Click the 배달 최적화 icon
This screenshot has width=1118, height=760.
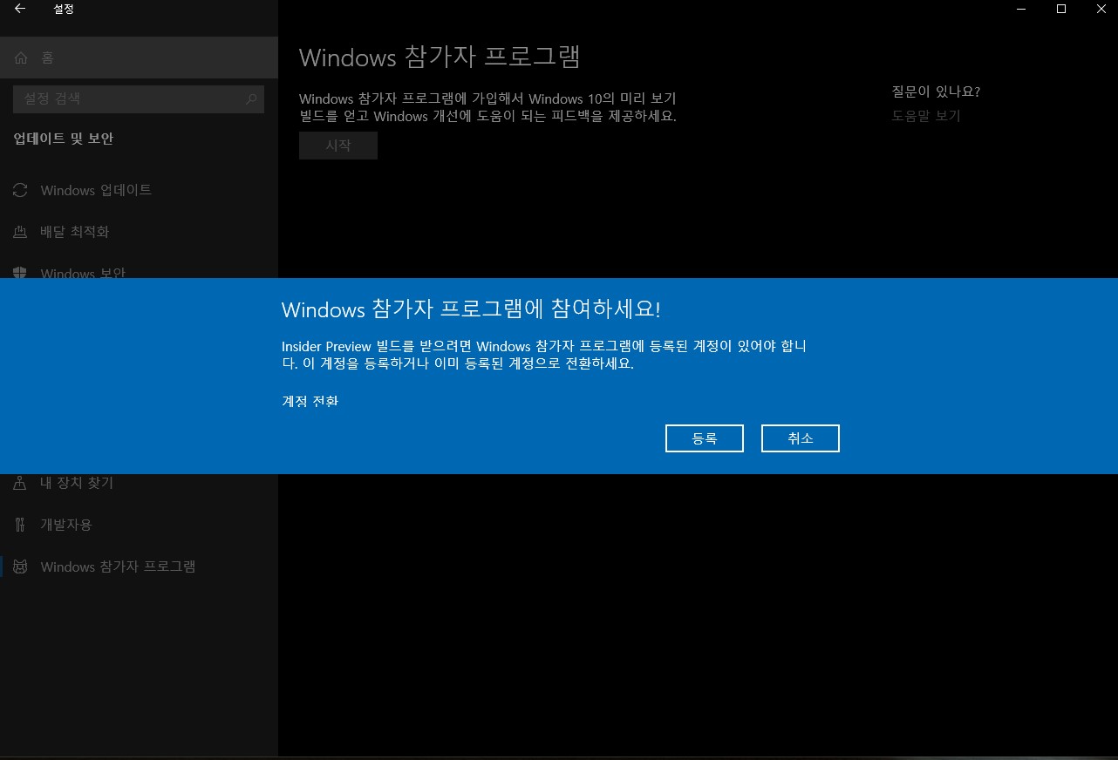(x=20, y=232)
